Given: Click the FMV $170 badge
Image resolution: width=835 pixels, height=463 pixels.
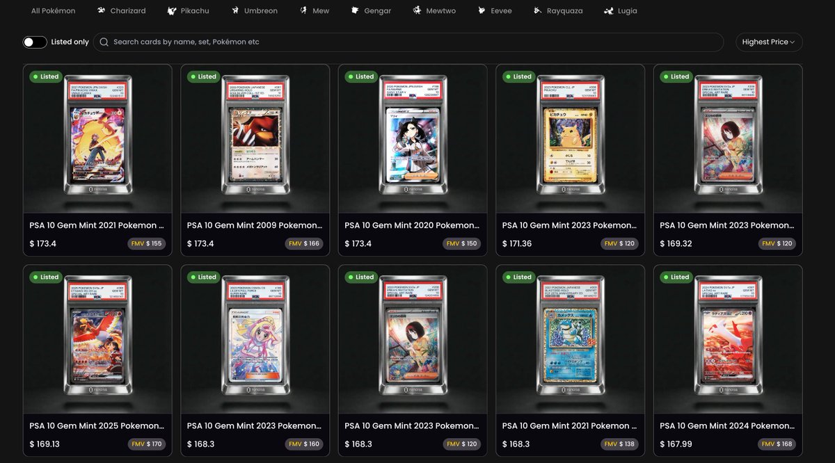Looking at the screenshot, I should click(x=147, y=444).
